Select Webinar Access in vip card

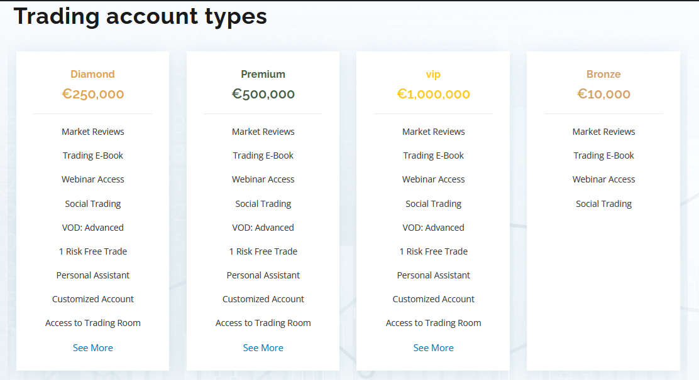pyautogui.click(x=433, y=179)
